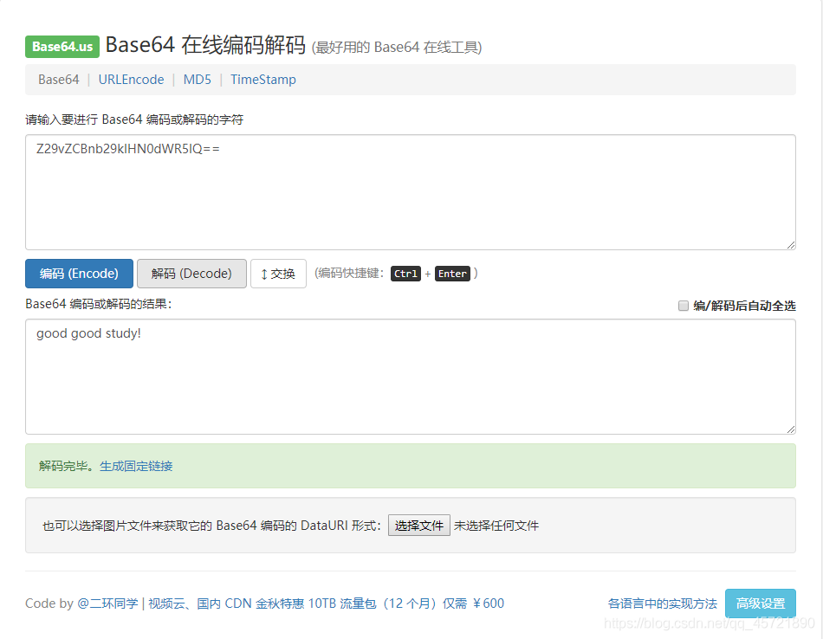Click the 解码完毕 status message
Image resolution: width=823 pixels, height=639 pixels.
click(66, 466)
